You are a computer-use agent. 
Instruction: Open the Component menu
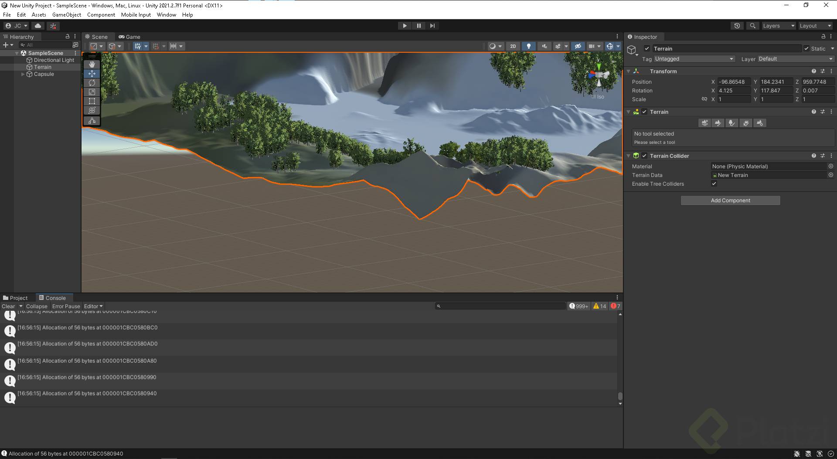(101, 15)
